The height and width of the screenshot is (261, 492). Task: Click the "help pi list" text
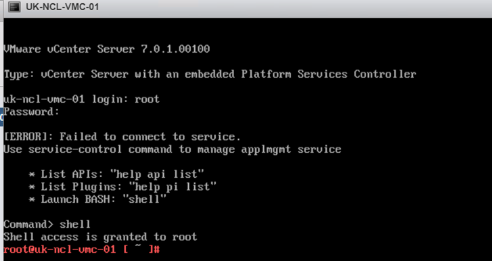(x=173, y=187)
